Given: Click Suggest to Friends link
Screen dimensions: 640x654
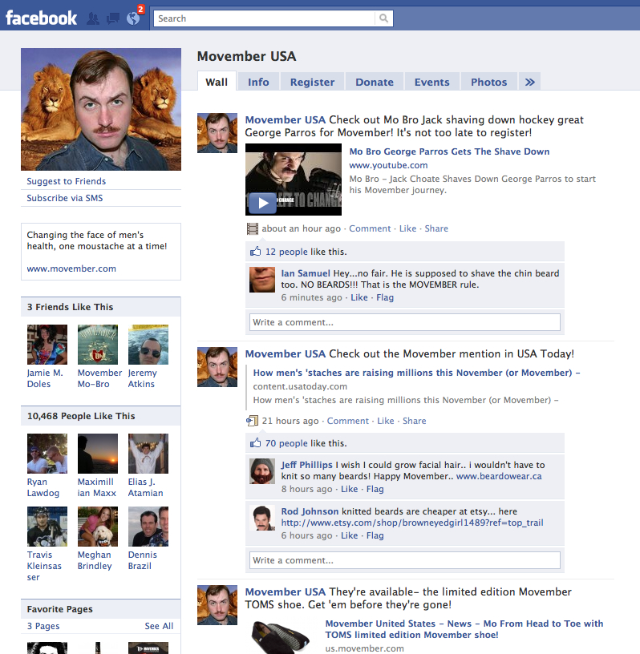Looking at the screenshot, I should click(67, 181).
